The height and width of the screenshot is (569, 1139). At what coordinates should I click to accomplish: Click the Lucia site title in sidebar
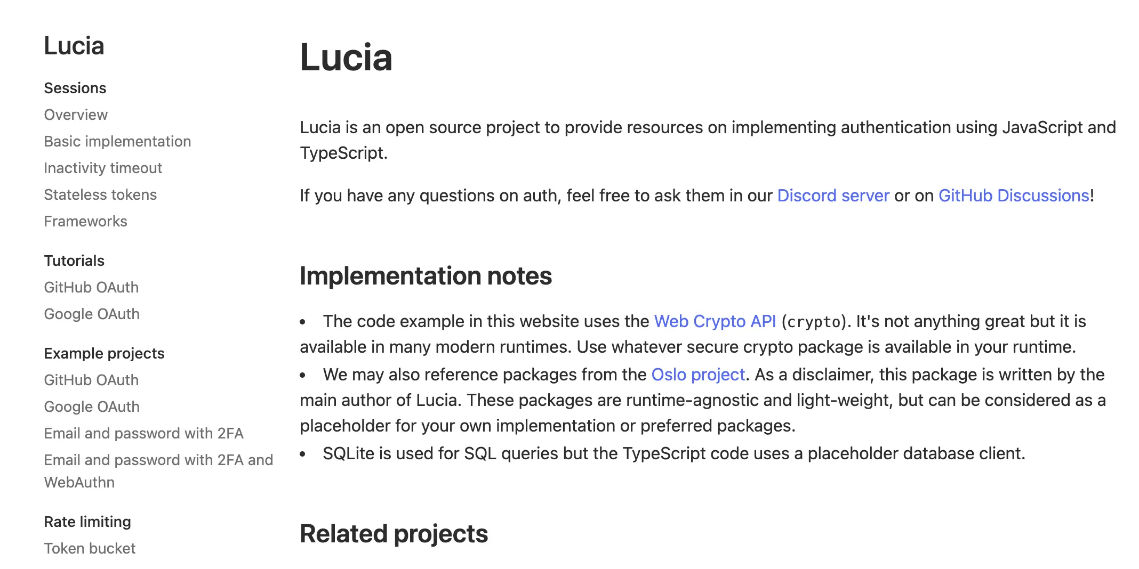74,46
